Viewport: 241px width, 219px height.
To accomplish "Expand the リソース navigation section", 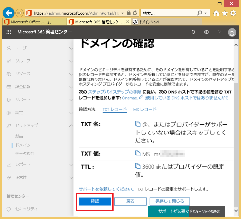I will pyautogui.click(x=71, y=74).
